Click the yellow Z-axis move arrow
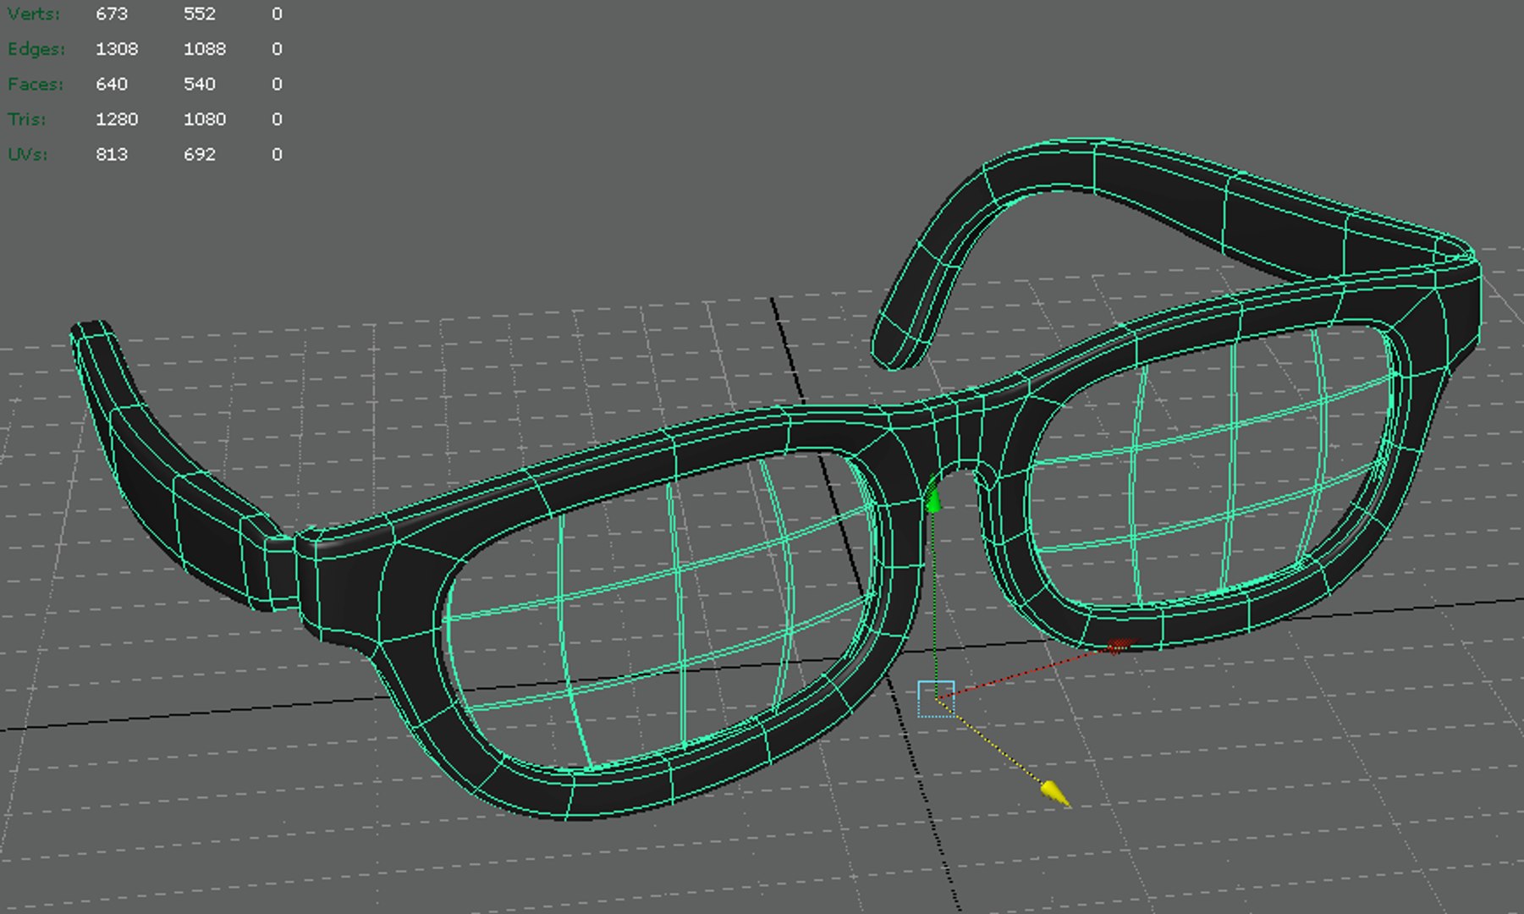 coord(1055,793)
